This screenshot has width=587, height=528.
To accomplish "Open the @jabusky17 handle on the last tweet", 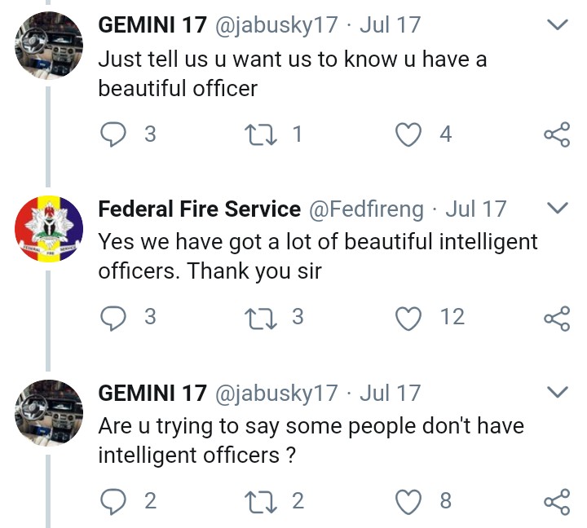I will point(276,394).
